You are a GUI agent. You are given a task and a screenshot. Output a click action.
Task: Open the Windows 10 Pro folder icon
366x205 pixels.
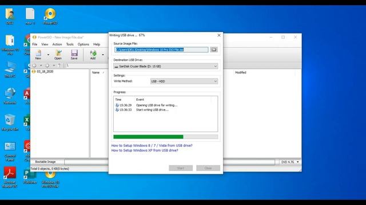point(10,44)
